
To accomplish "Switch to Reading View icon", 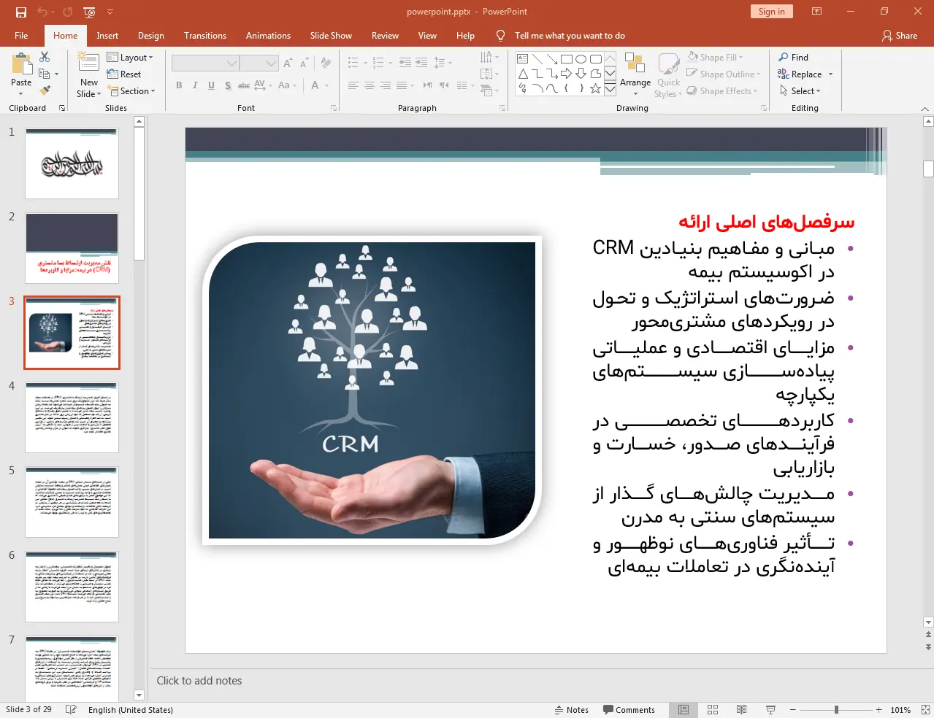I will (x=741, y=709).
